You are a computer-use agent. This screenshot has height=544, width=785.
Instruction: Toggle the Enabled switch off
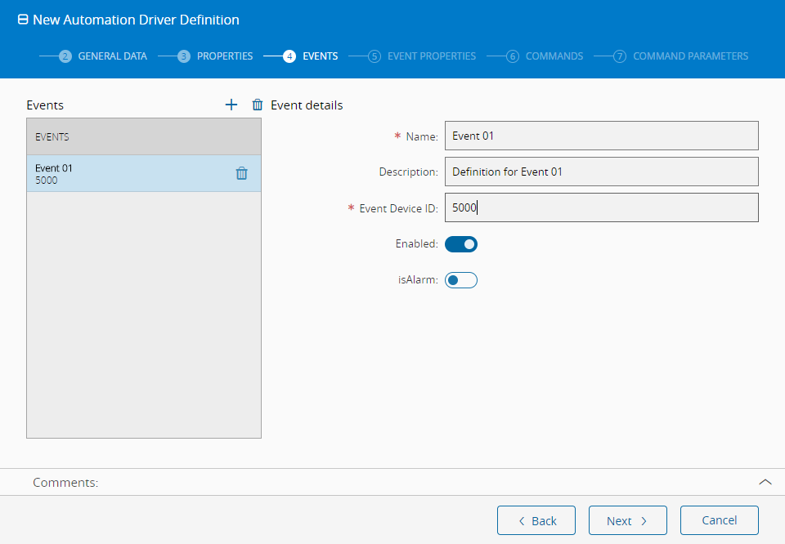(461, 244)
